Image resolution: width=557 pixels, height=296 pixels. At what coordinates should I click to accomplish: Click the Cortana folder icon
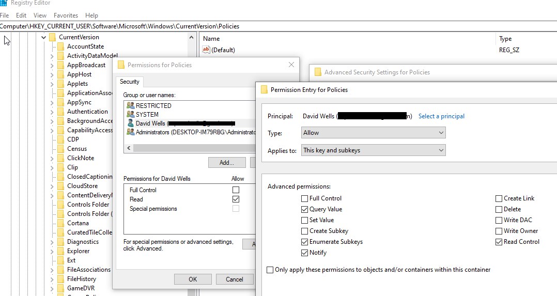[x=61, y=223]
